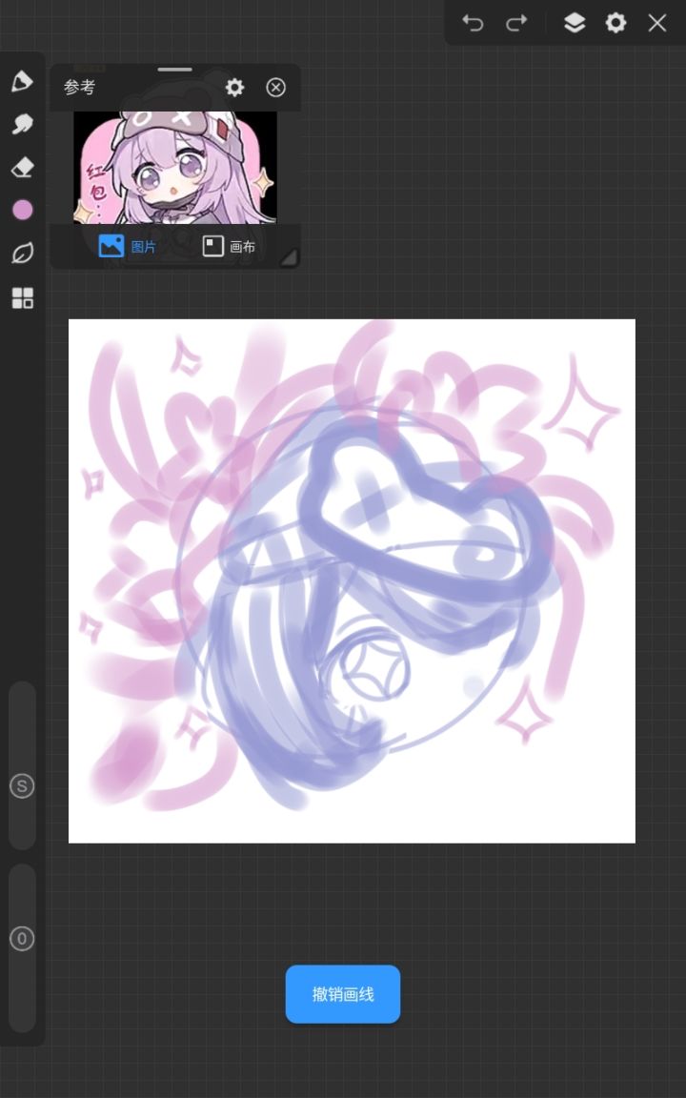Open the leaf-shaped tool in sidebar
This screenshot has width=686, height=1098.
23,253
